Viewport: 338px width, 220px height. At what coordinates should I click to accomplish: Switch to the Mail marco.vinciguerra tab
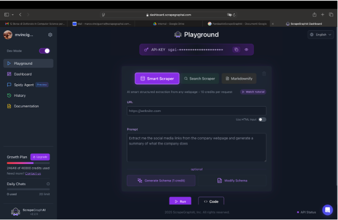click(x=101, y=24)
